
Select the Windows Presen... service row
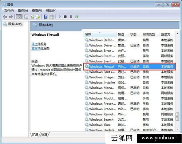130,104
